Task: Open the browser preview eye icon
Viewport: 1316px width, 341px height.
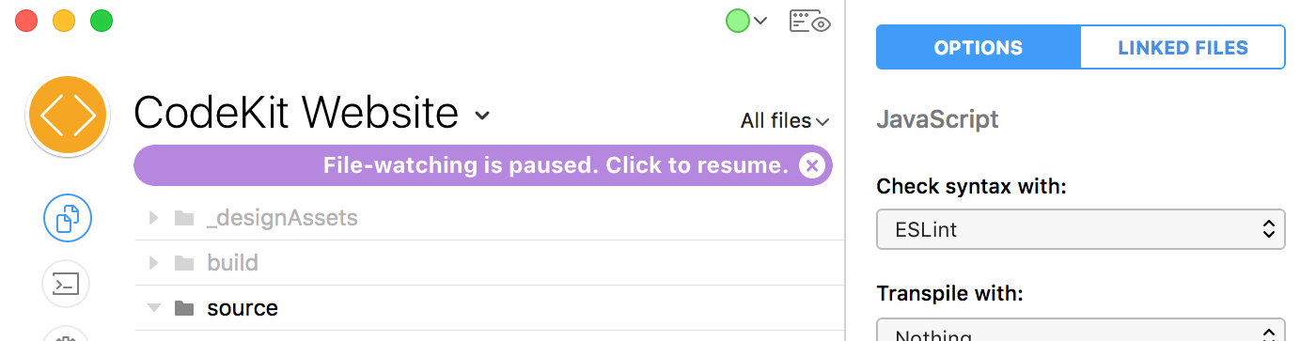Action: click(810, 22)
